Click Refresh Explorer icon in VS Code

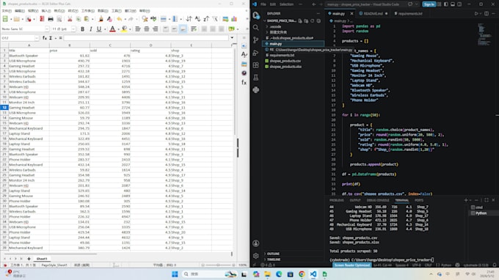(x=312, y=21)
